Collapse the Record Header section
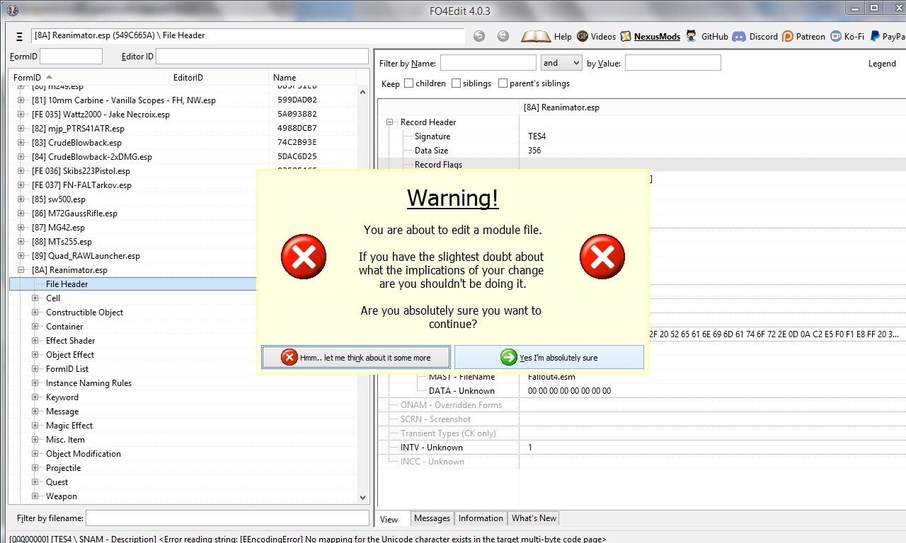Viewport: 906px width, 543px height. (389, 122)
